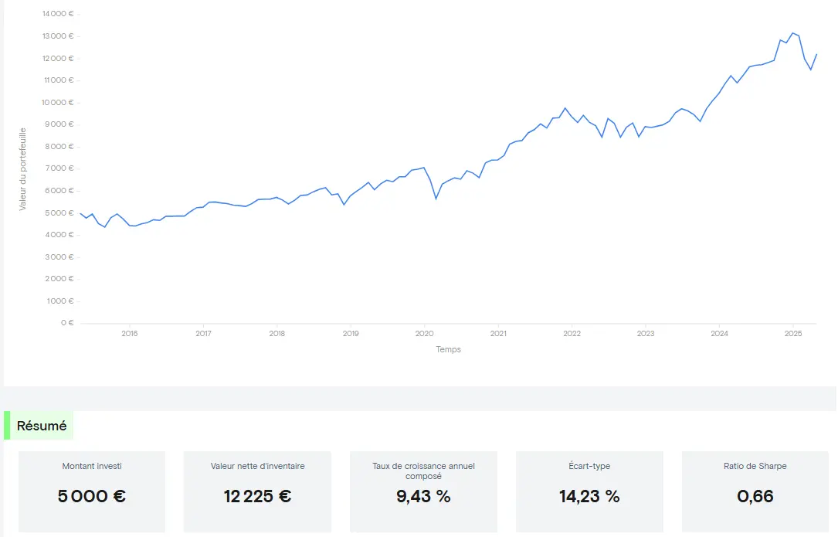Click the 2023 marker on the time axis
Screen dimensions: 838x537
coord(645,334)
